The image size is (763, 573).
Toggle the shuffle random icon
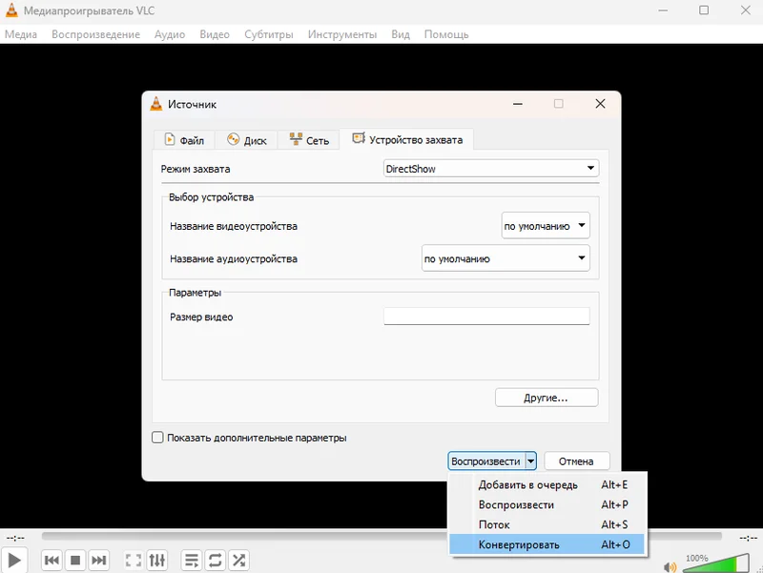pyautogui.click(x=238, y=561)
